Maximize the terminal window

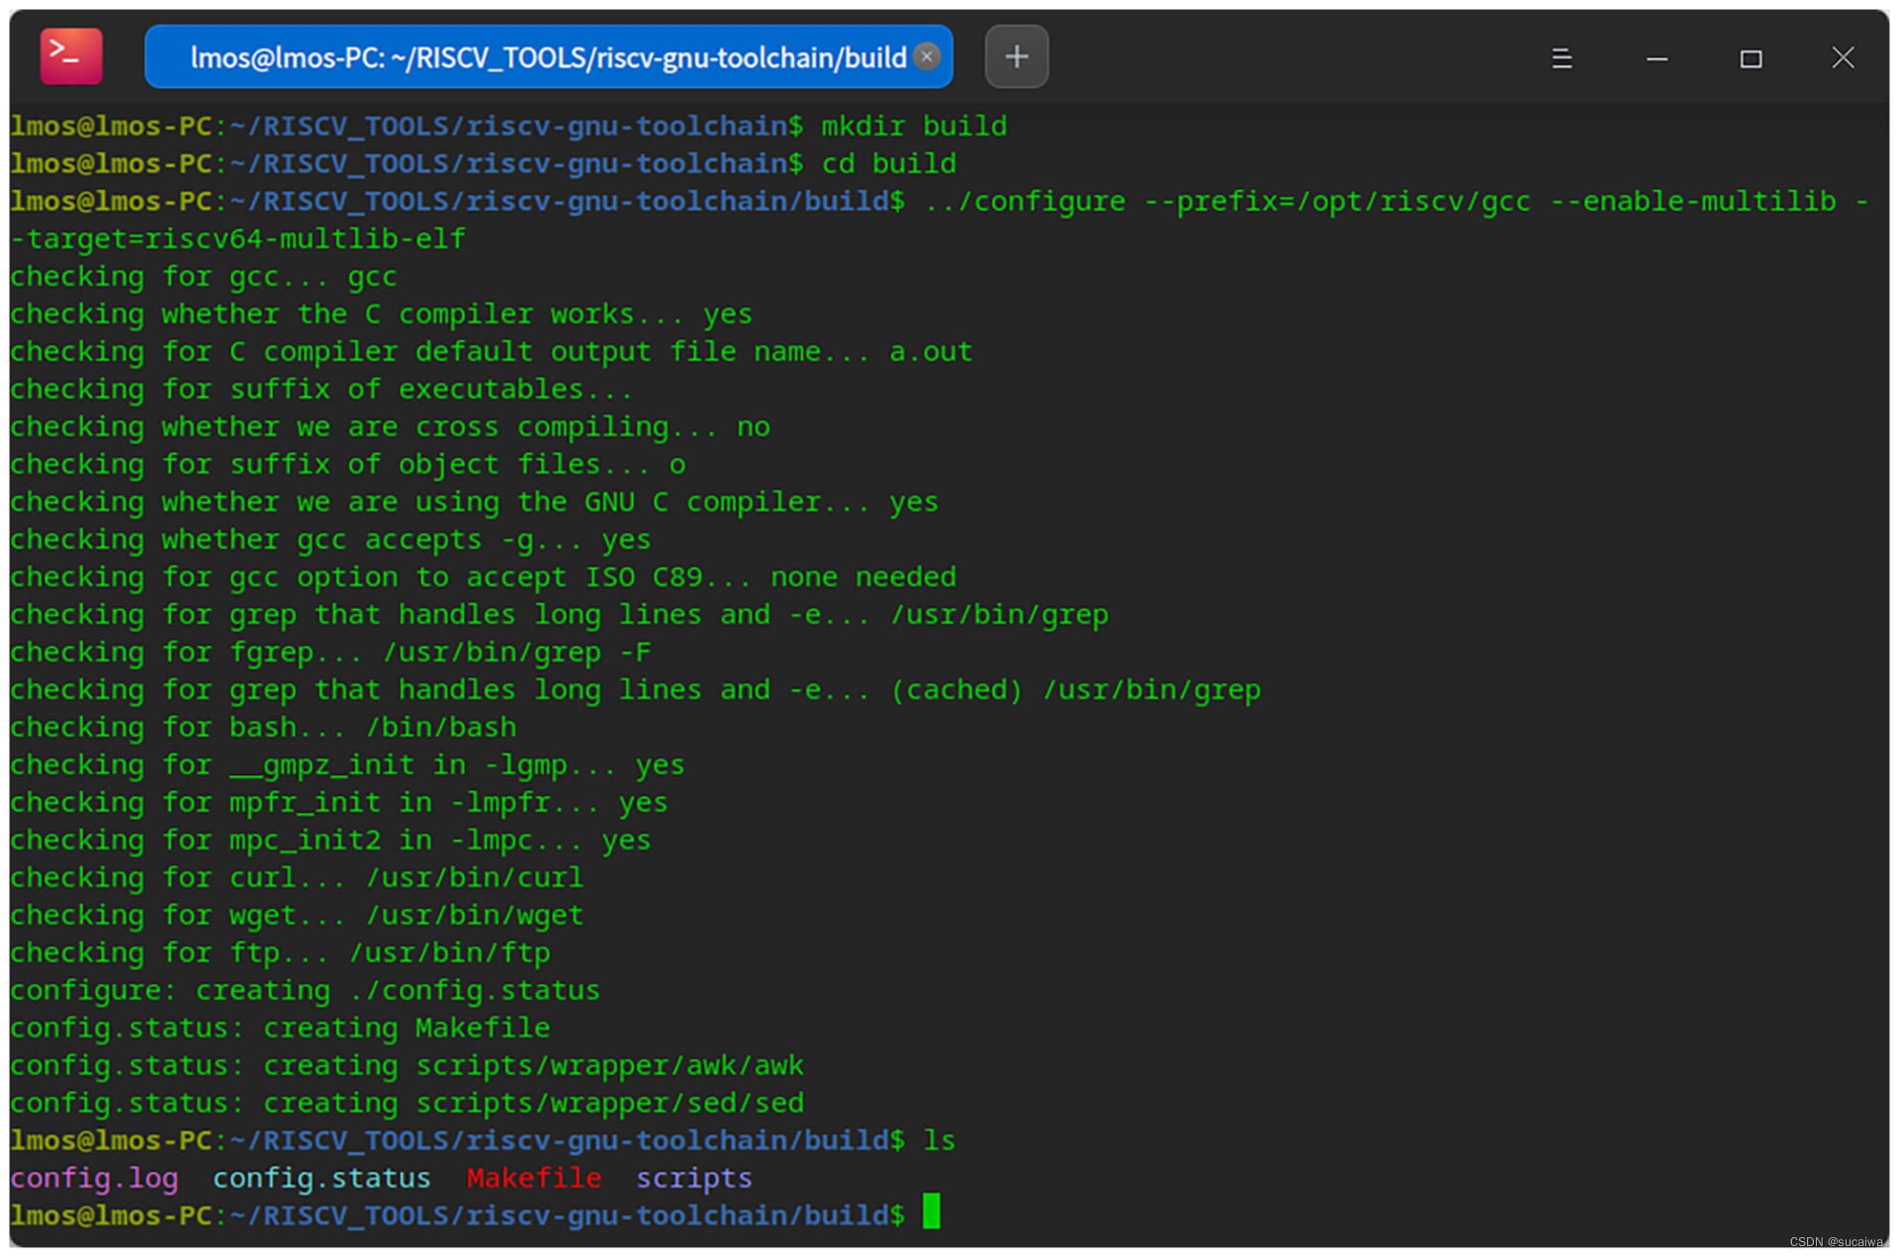click(1751, 58)
